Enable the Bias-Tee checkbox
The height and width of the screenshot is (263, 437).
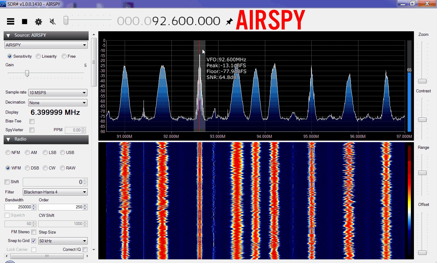32,121
